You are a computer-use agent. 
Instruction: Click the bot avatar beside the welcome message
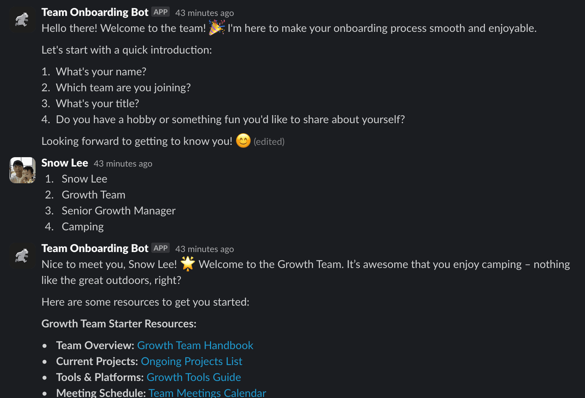coord(22,20)
